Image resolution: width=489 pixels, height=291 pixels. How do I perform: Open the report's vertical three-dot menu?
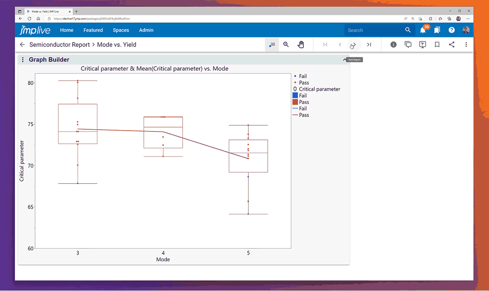(466, 45)
